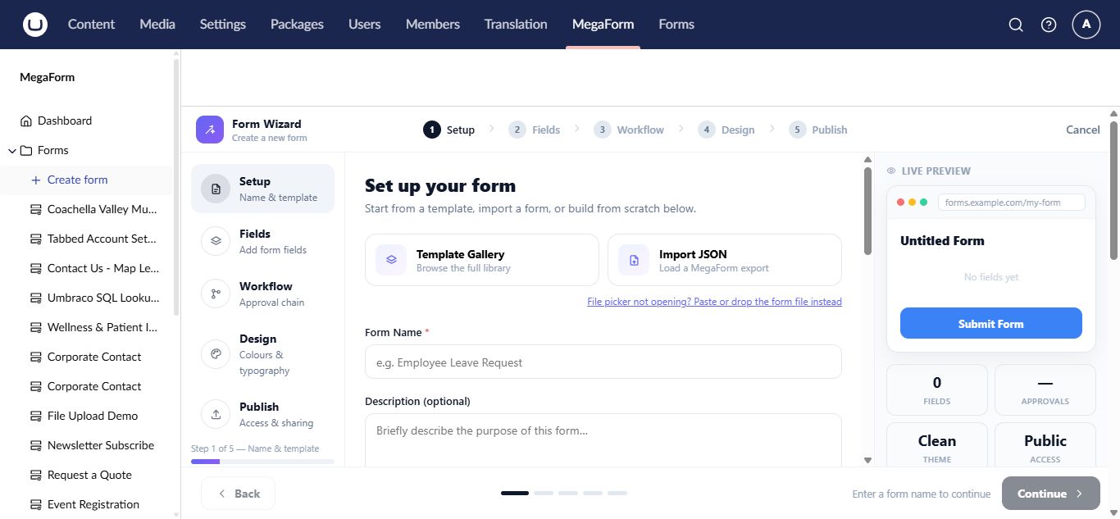
Task: Focus the Description textarea
Action: tap(603, 440)
